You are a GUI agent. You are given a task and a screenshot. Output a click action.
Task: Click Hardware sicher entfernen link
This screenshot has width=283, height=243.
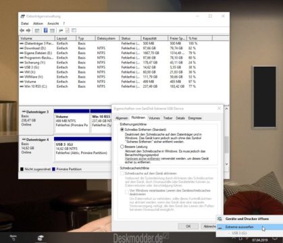tap(143, 159)
